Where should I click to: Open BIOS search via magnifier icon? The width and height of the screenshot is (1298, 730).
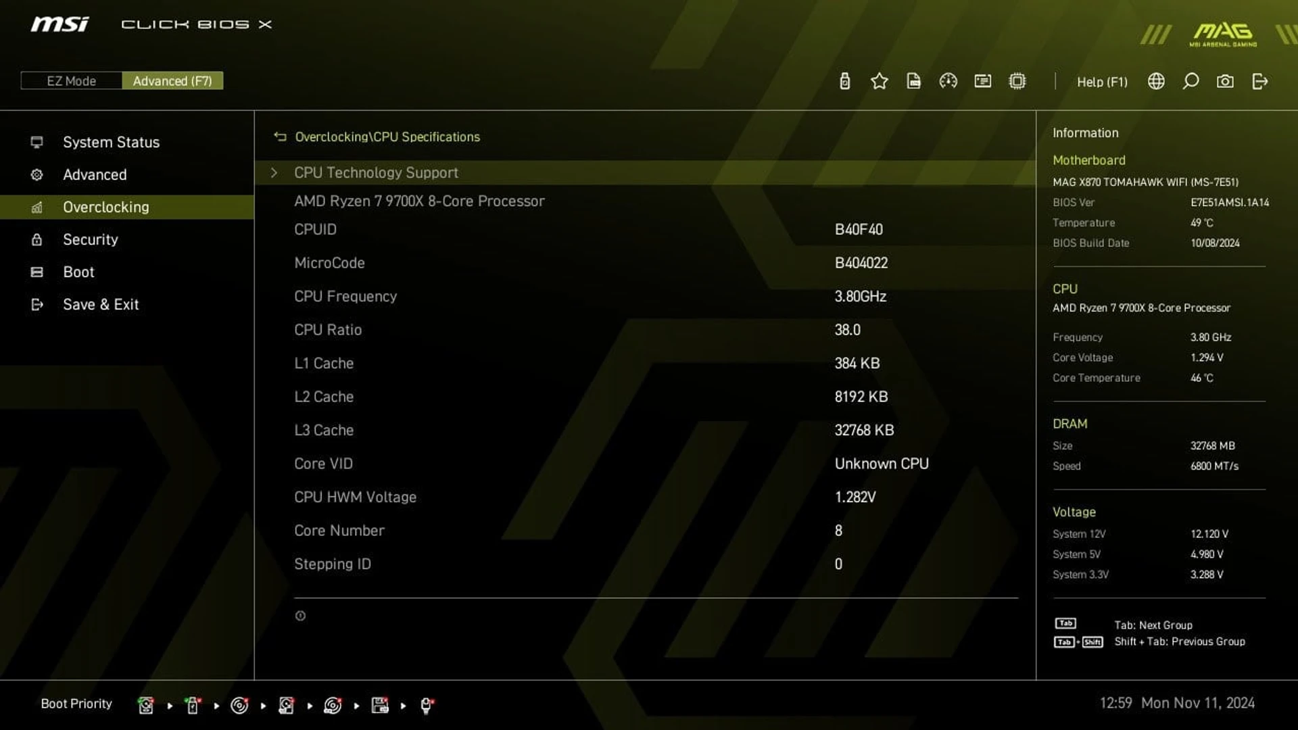(x=1191, y=81)
